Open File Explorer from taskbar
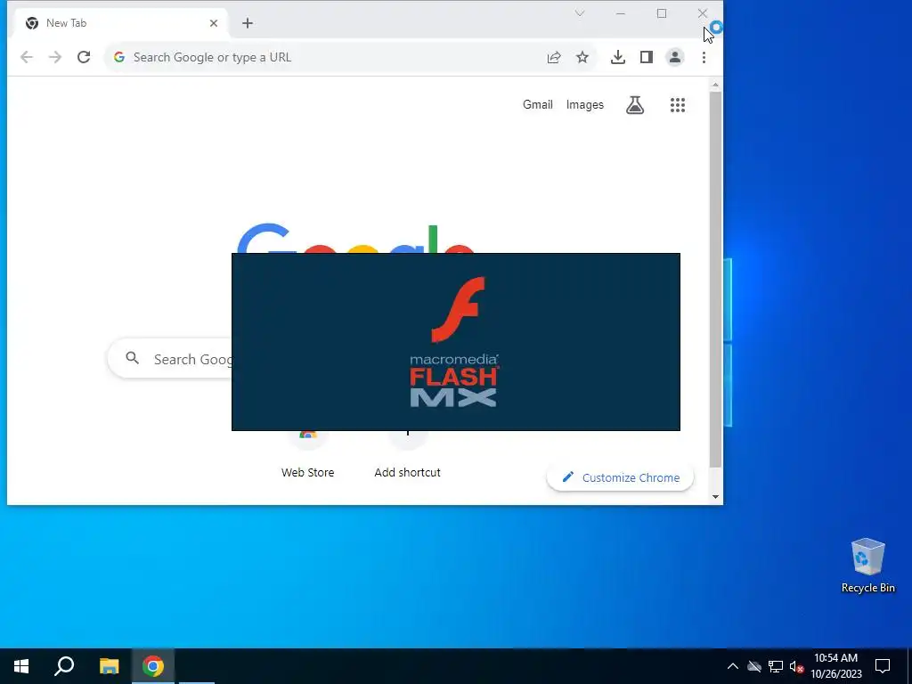Viewport: 912px width, 684px height. coord(109,666)
